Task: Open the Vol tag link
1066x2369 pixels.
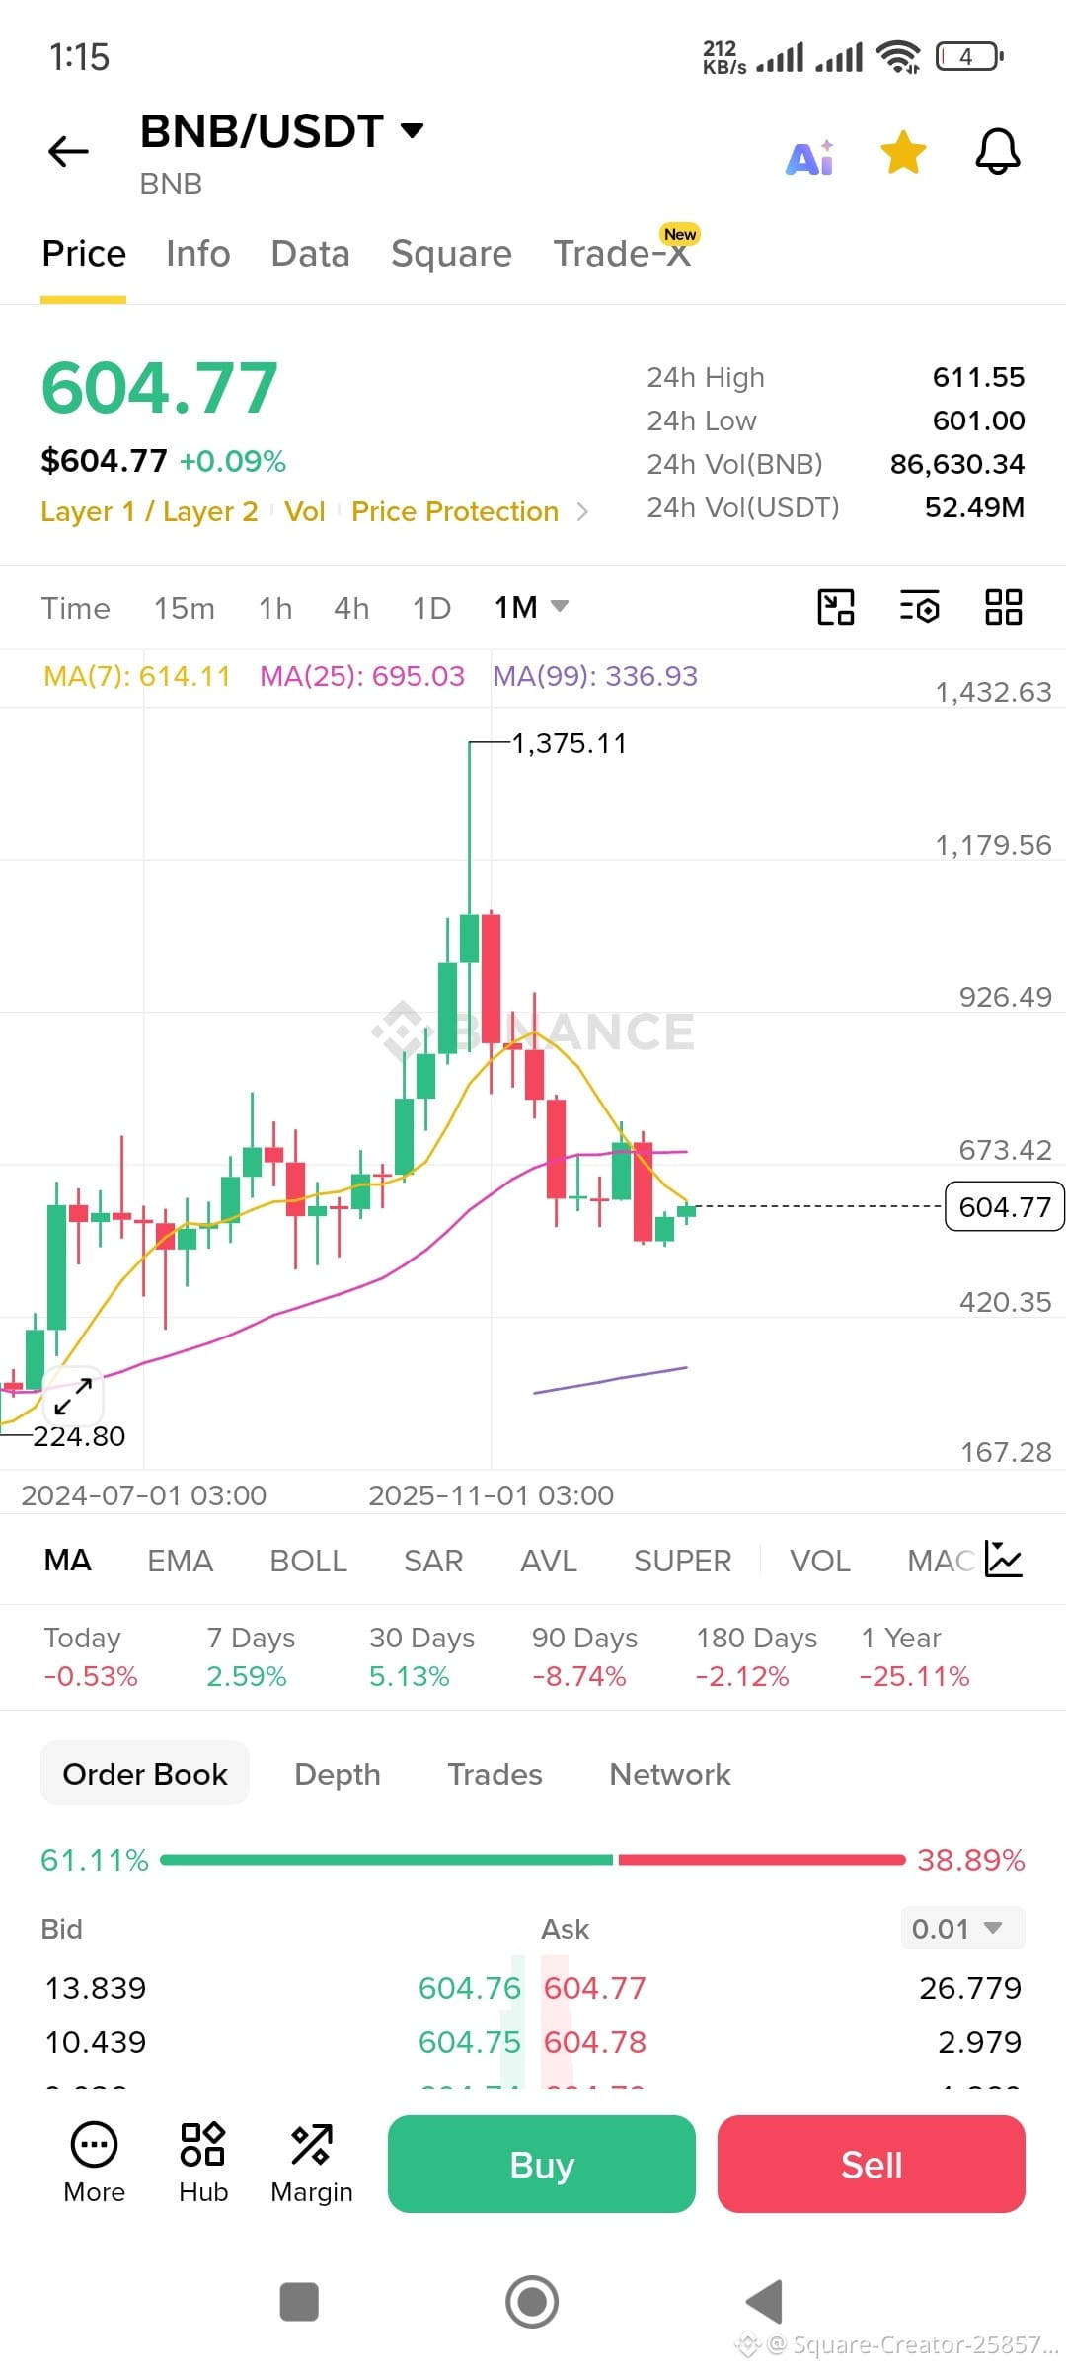Action: (304, 511)
